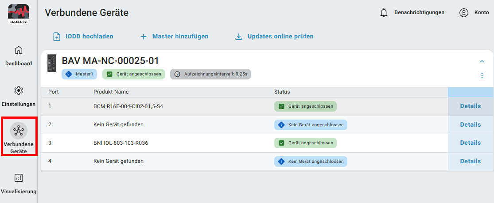The image size is (494, 203).
Task: Open the Konto user profile icon
Action: (x=464, y=13)
